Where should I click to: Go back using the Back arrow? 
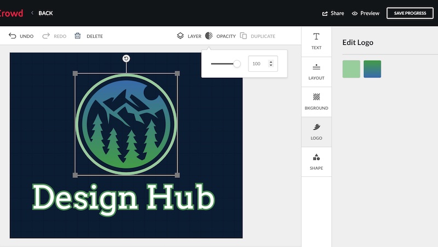tap(33, 13)
